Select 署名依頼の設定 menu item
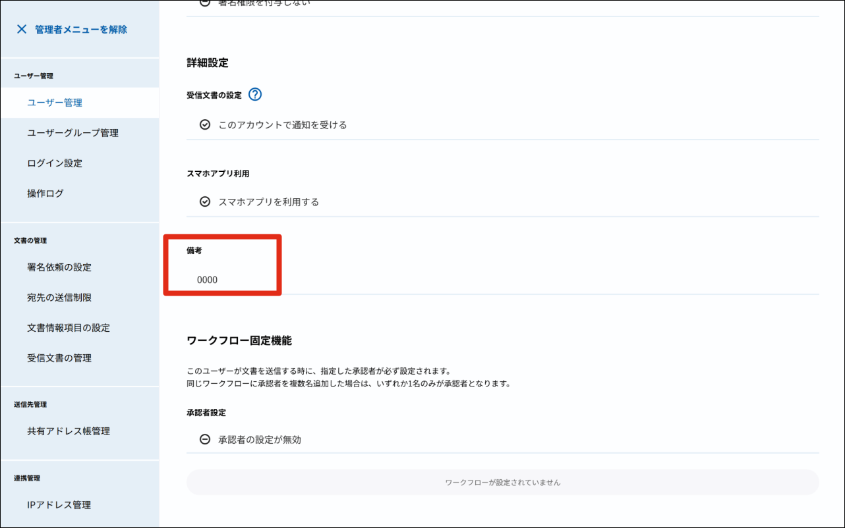 coord(59,267)
